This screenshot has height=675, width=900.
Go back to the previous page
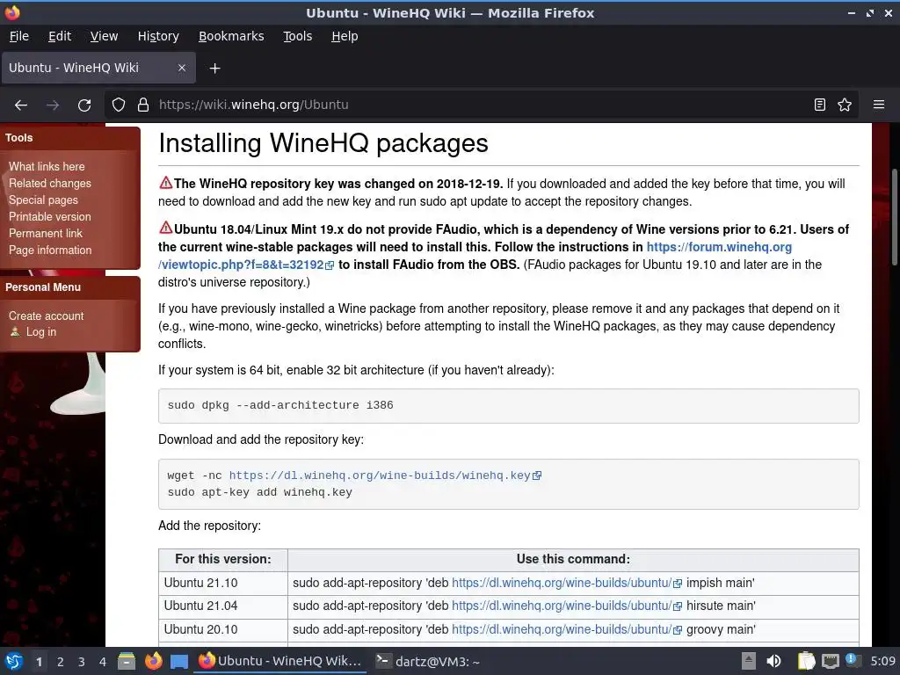click(x=21, y=105)
